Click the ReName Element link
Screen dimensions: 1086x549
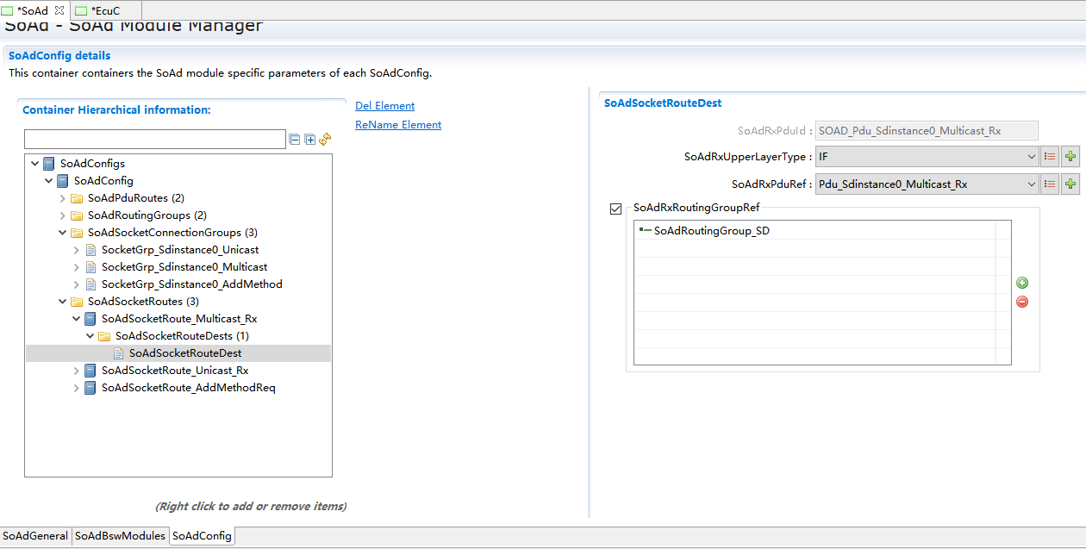pyautogui.click(x=398, y=125)
